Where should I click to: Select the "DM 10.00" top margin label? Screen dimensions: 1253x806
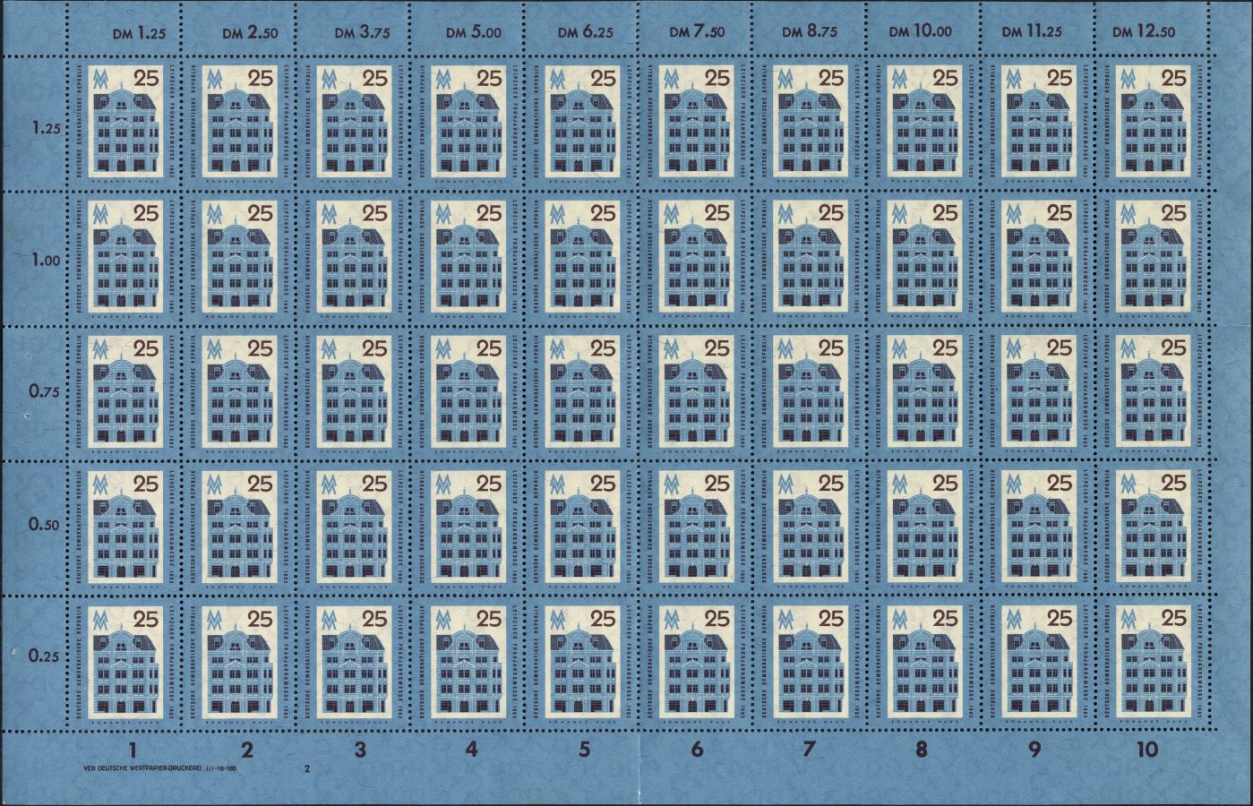[x=920, y=31]
